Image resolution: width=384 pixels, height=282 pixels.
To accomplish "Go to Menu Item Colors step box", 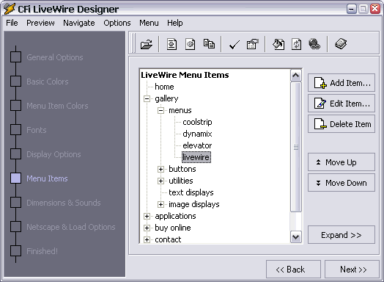I will click(15, 106).
